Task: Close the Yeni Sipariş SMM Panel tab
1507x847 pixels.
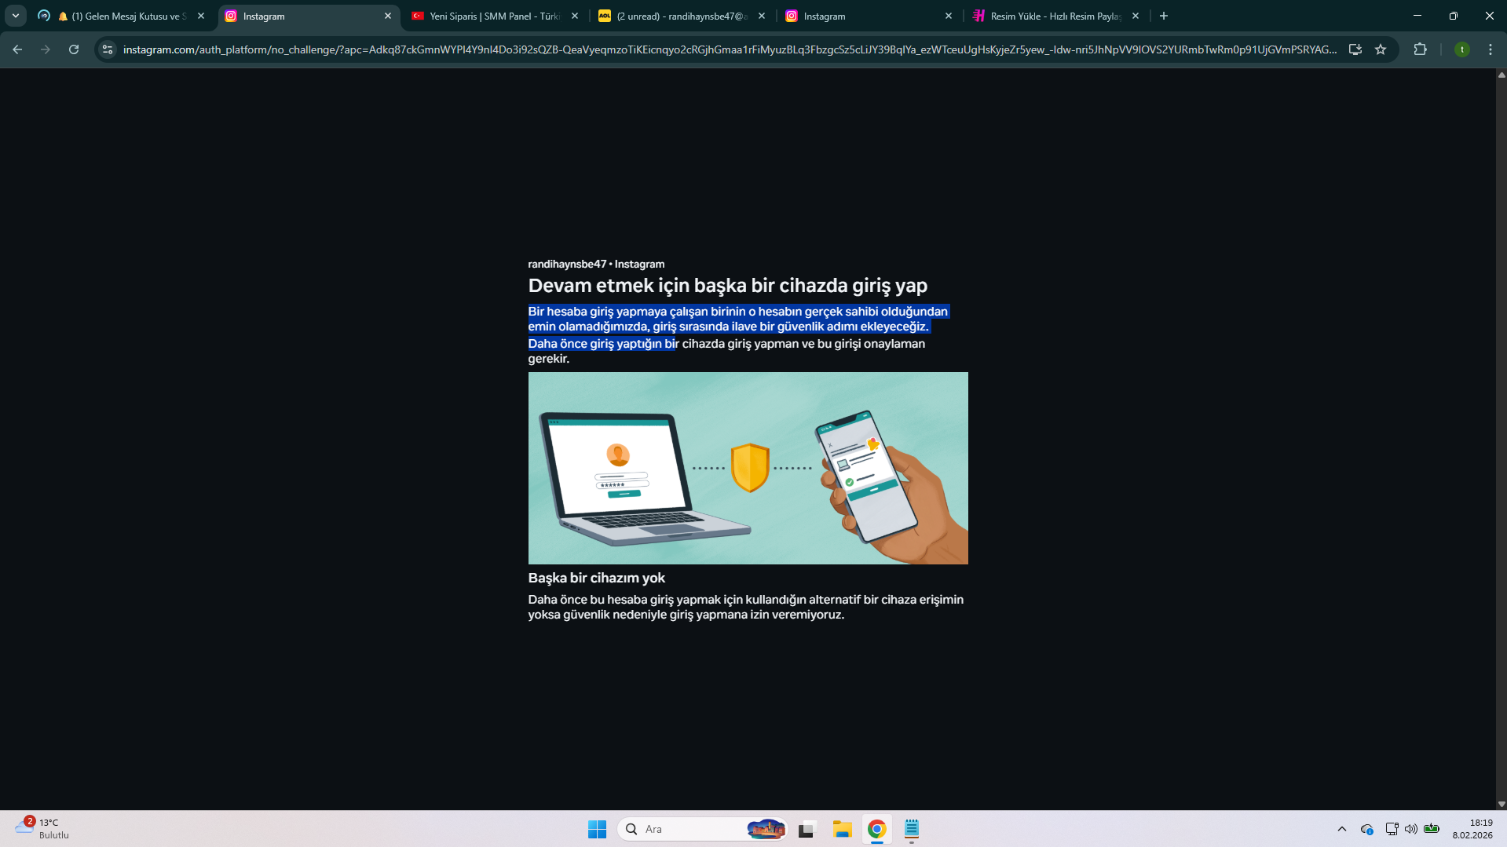Action: (x=575, y=16)
